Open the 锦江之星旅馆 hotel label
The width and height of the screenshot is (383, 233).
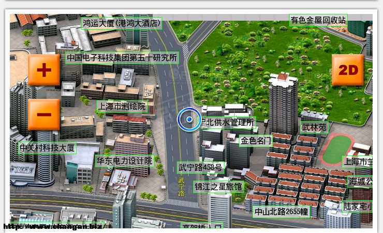[x=218, y=186]
